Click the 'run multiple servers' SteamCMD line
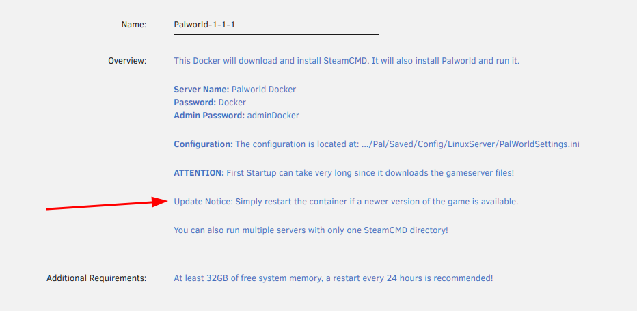The image size is (637, 311). tap(311, 230)
